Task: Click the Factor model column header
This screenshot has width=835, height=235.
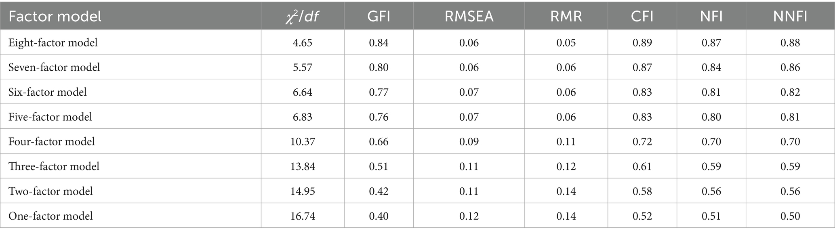Action: click(x=55, y=17)
